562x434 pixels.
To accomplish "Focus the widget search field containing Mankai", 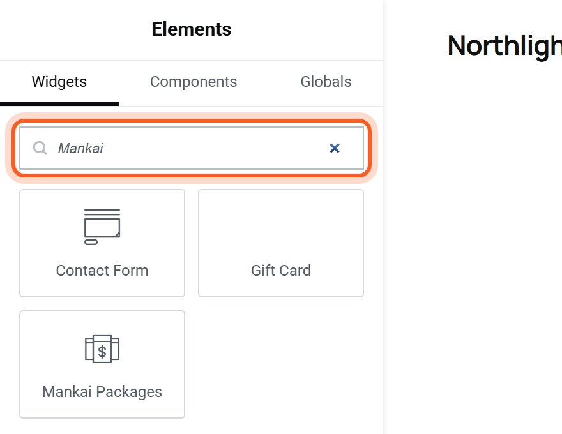I will [192, 148].
